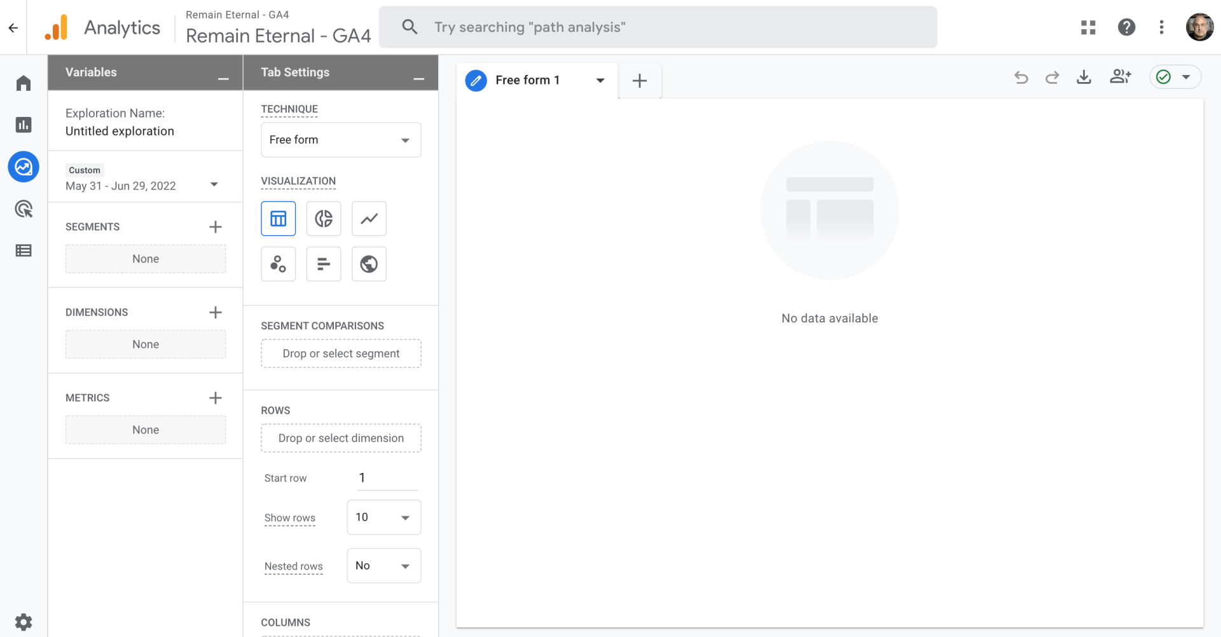Add a new segment with plus

coord(216,227)
